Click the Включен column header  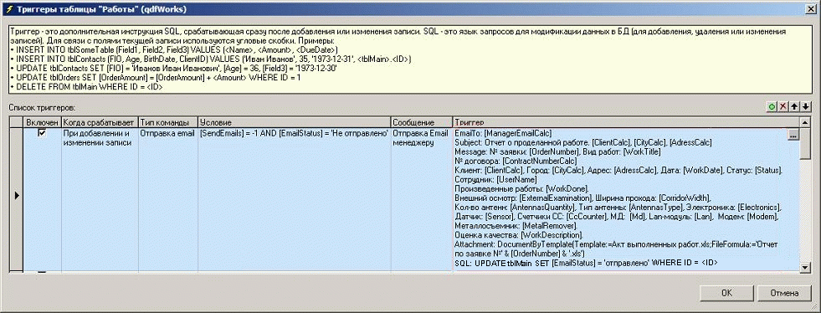point(43,122)
